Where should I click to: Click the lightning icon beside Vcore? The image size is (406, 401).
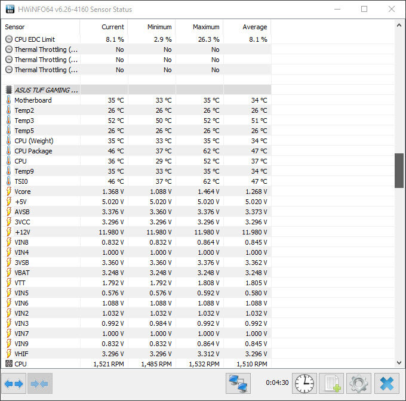(8, 192)
